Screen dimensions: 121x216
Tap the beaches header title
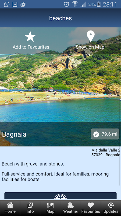point(60,18)
